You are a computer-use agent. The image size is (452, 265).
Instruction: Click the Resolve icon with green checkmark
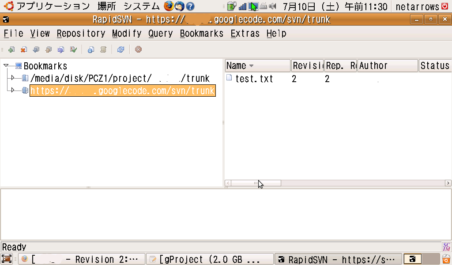[x=74, y=49]
